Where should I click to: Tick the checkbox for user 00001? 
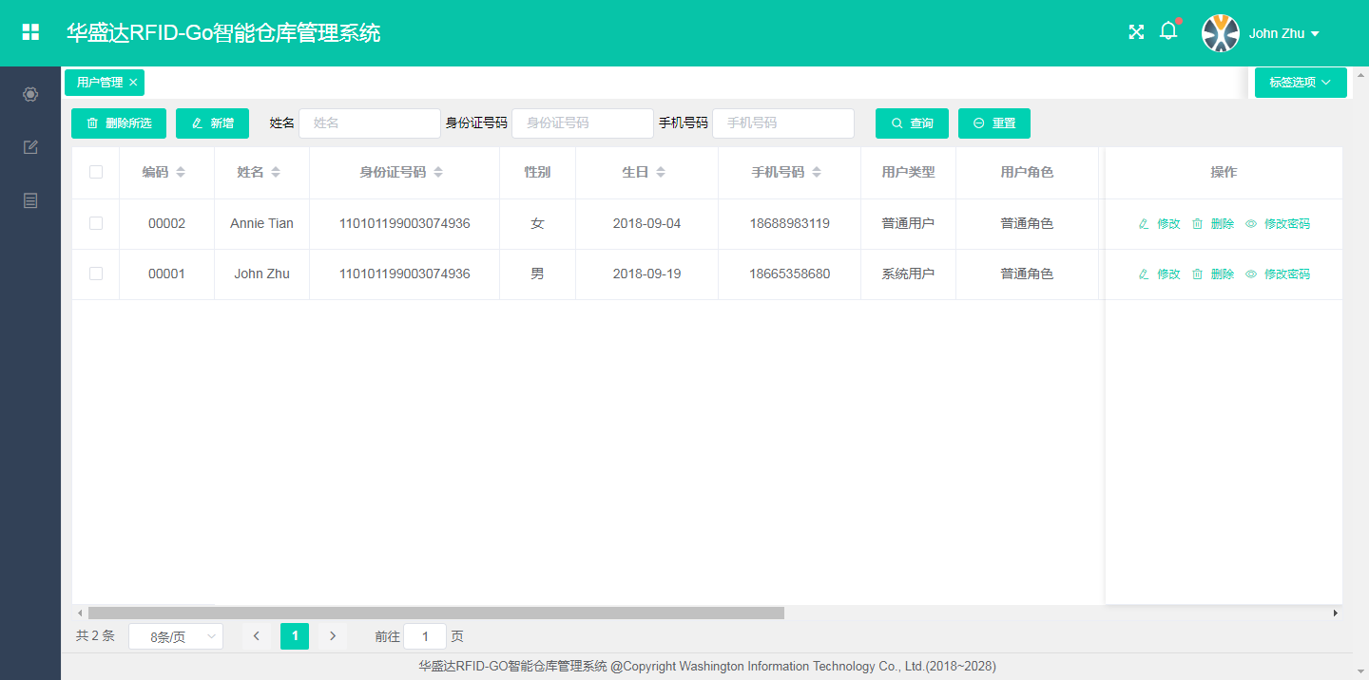(96, 274)
